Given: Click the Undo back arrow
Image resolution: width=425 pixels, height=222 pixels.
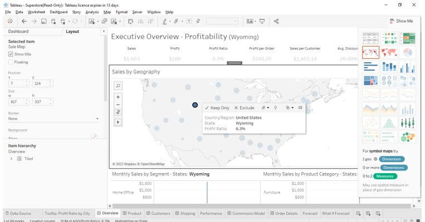Looking at the screenshot, I should click(24, 21).
